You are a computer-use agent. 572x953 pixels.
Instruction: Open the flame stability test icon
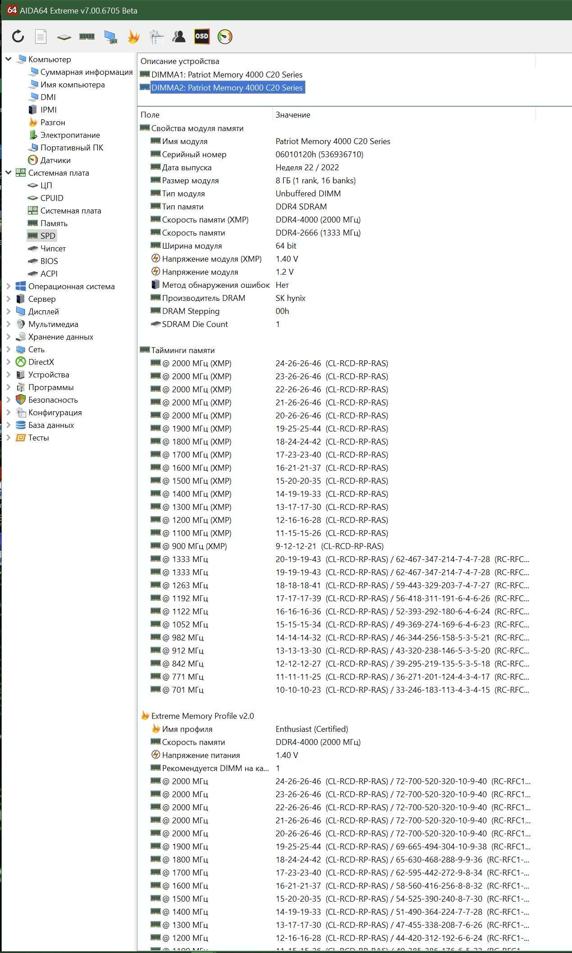(133, 36)
